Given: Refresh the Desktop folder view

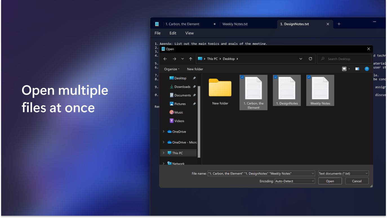Looking at the screenshot, I should [310, 59].
